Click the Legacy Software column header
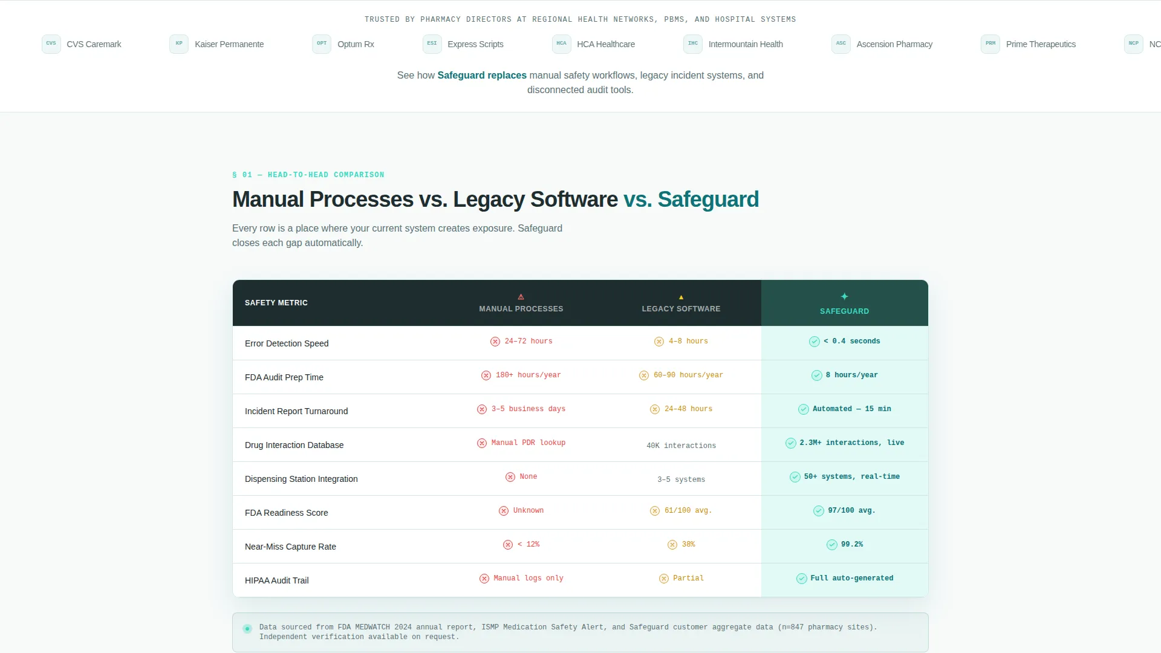This screenshot has height=653, width=1161. 681,309
